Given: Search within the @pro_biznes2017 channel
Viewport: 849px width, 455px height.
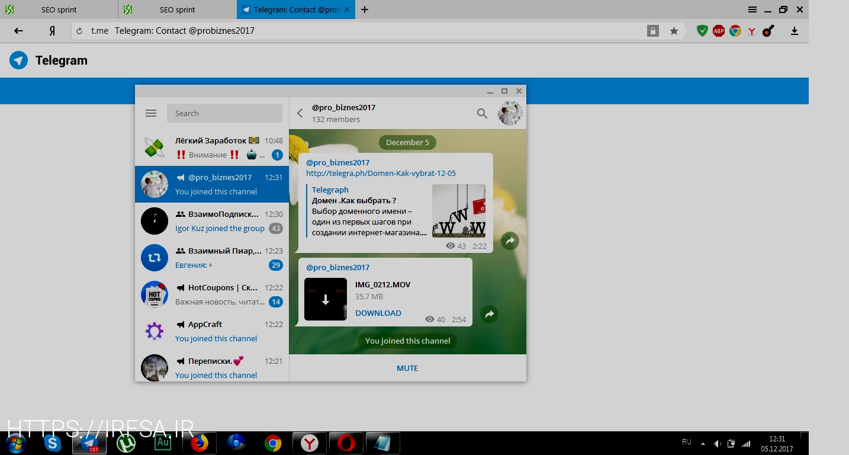Looking at the screenshot, I should (x=482, y=113).
